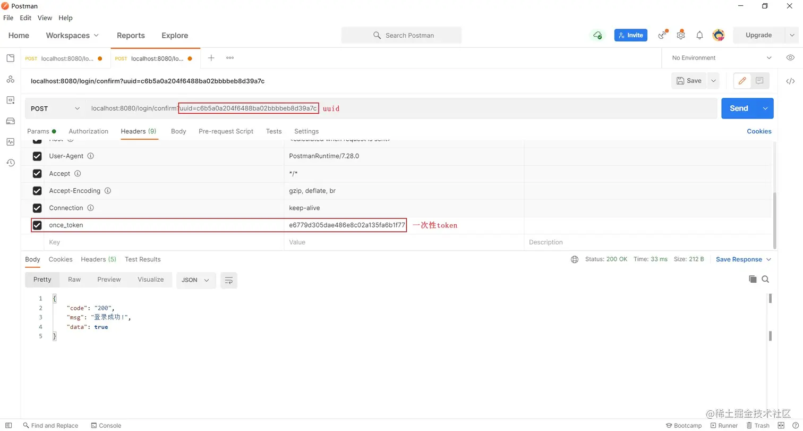Switch to the Params tab
The image size is (803, 431).
click(x=41, y=131)
